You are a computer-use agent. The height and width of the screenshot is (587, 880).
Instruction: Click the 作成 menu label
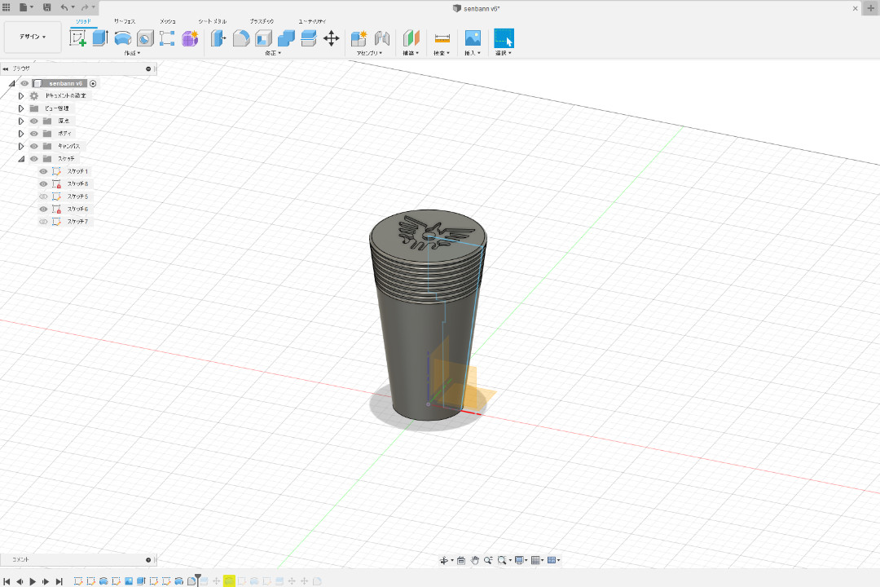(x=131, y=53)
